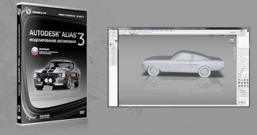Select the circle primitive tool in Curves
Viewport: 257px width, 135px height.
[x=111, y=40]
